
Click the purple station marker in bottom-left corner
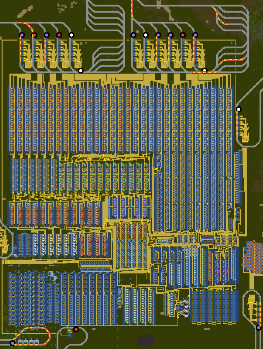click(x=12, y=343)
